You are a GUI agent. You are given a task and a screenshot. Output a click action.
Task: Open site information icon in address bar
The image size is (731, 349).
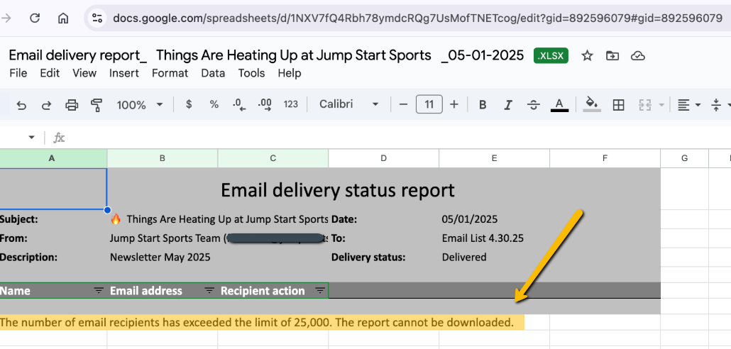[x=97, y=18]
